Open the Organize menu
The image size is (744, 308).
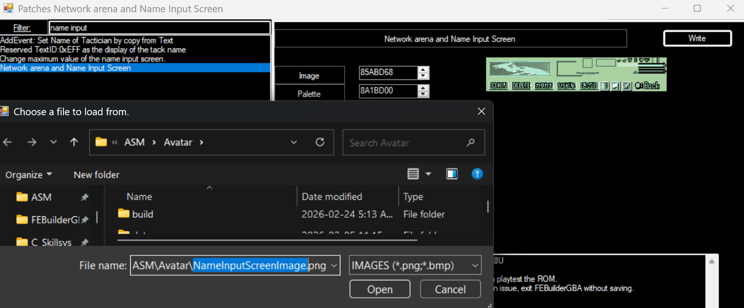coord(28,175)
